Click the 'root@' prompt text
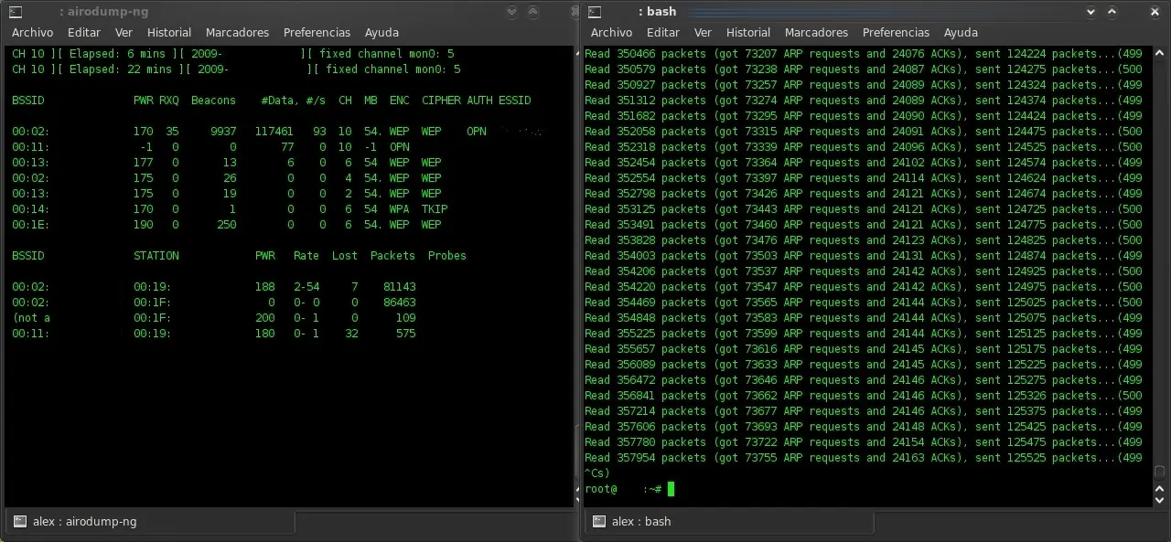The image size is (1171, 542). 601,489
